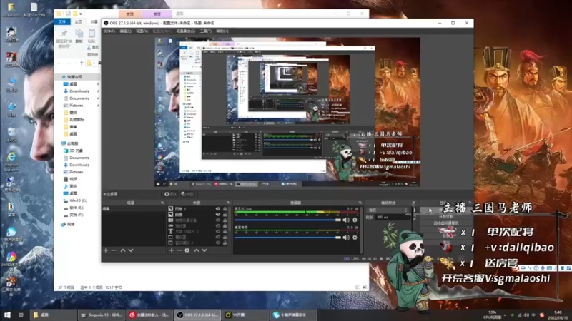This screenshot has height=321, width=572.
Task: Toggle lock on the text (GDI+) 2 source
Action: (225, 231)
